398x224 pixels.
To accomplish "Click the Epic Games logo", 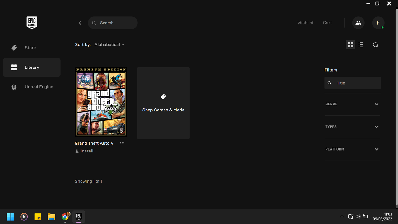I will tap(32, 23).
